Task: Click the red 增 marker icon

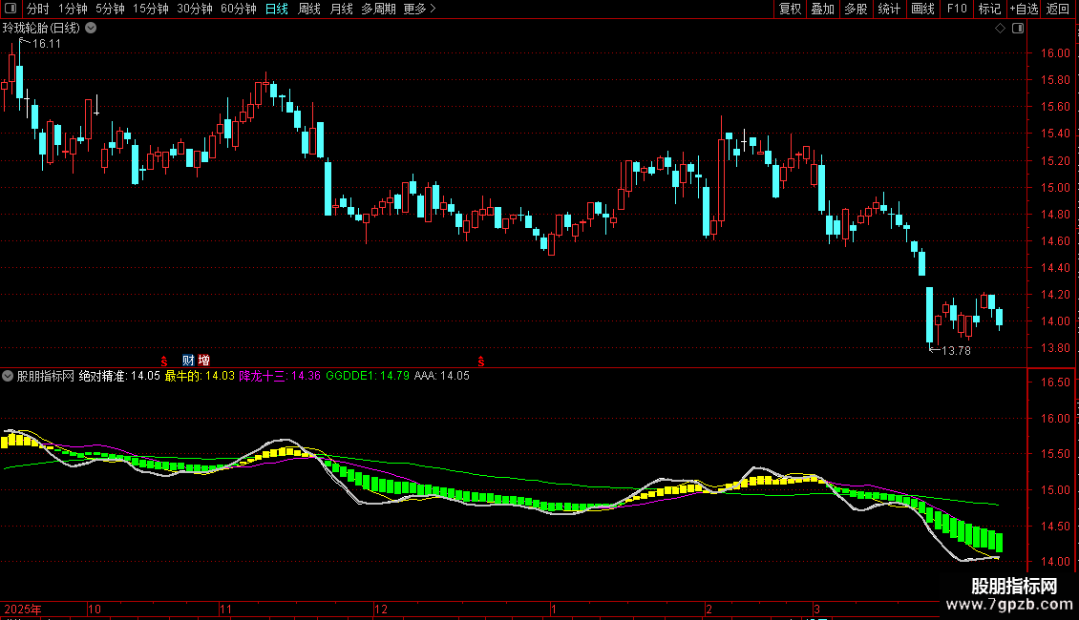Action: coord(203,361)
